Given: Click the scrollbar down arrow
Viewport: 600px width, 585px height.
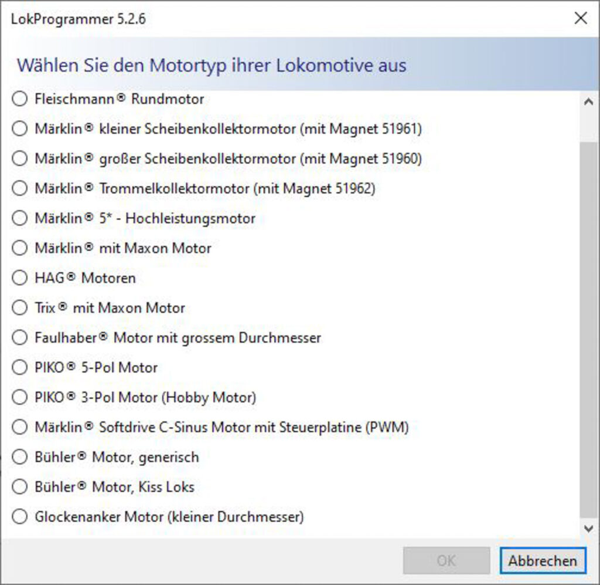Looking at the screenshot, I should 588,528.
